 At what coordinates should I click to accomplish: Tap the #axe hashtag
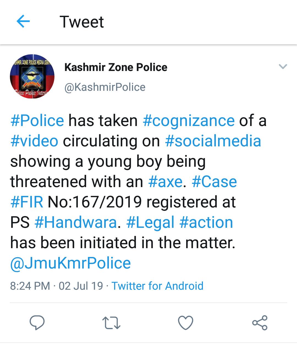[165, 182]
